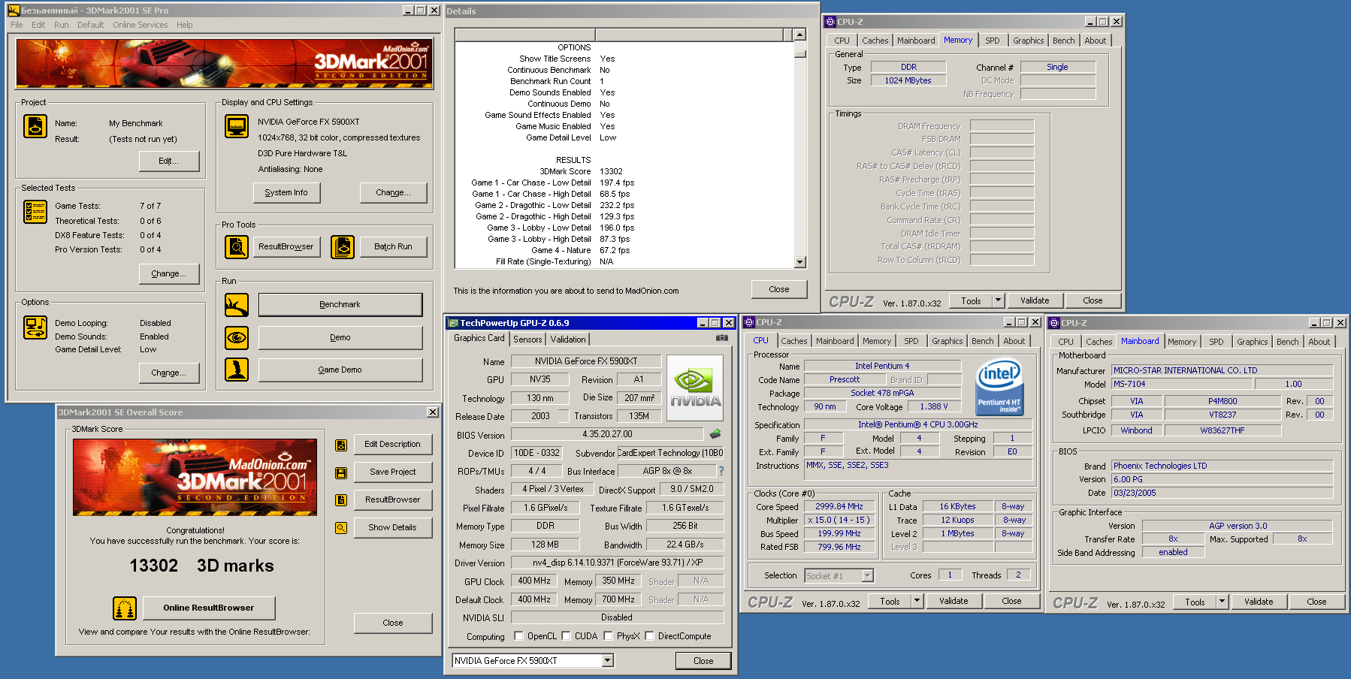The image size is (1351, 679).
Task: Expand the Tools dropdown arrow in CPU-Z Memory window
Action: click(998, 300)
